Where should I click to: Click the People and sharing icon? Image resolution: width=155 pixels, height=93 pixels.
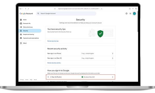pyautogui.click(x=21, y=34)
